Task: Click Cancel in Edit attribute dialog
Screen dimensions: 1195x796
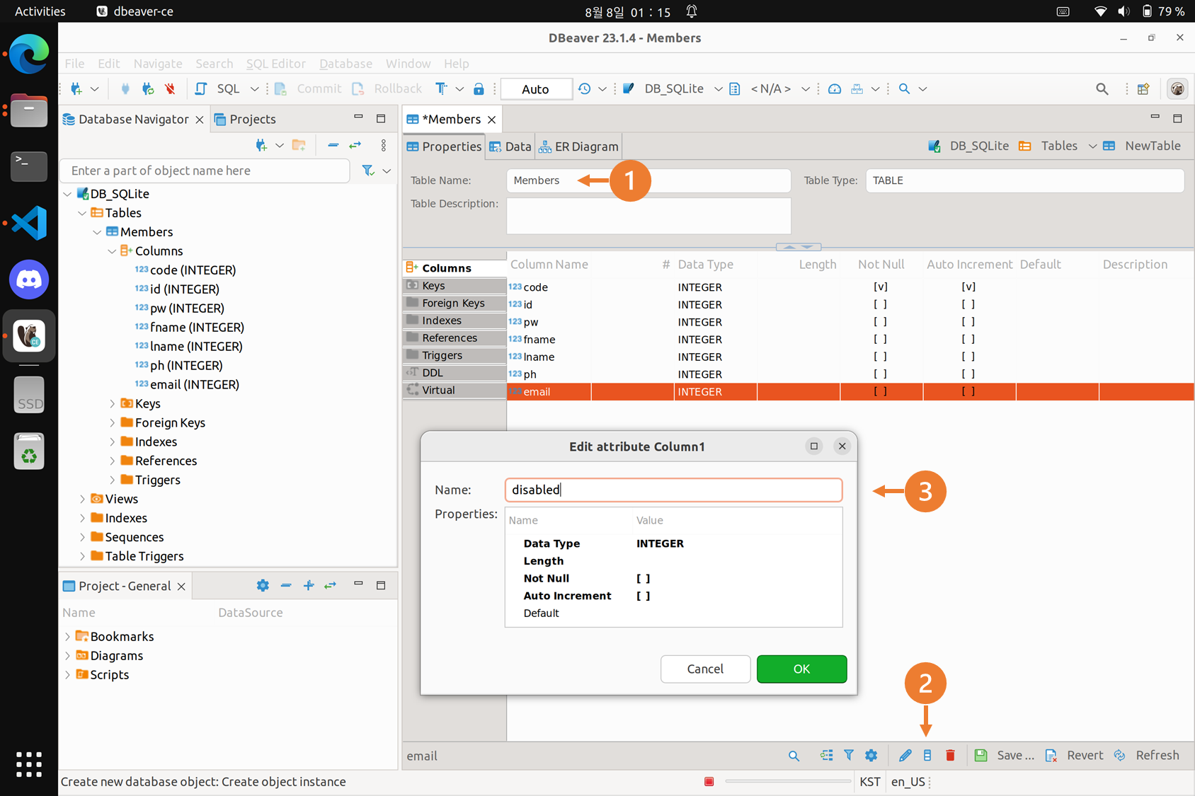Action: coord(705,669)
